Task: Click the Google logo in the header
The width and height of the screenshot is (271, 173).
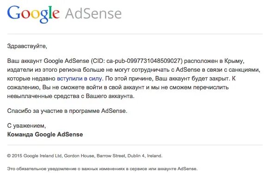Action: point(33,14)
